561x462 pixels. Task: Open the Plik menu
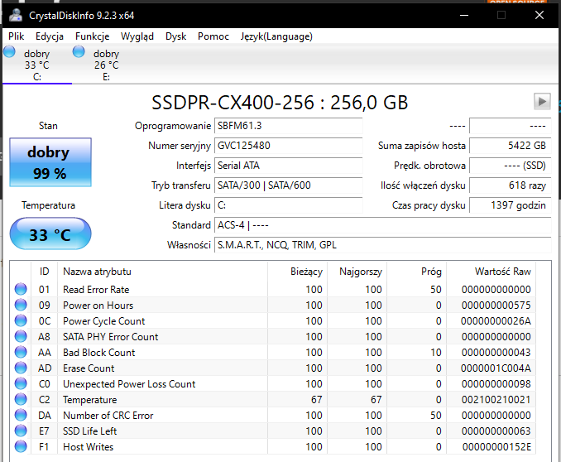[16, 36]
